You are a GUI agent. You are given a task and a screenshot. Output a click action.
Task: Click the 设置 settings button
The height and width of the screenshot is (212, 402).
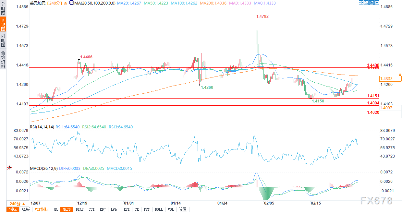click(183, 209)
